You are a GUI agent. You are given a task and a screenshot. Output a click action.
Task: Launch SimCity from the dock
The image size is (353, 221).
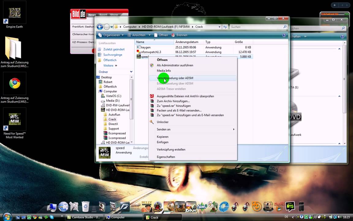pos(158,207)
